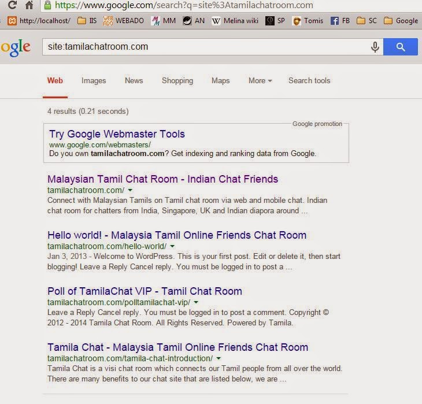Click the '4 results (0.21 seconds)' text

[88, 111]
